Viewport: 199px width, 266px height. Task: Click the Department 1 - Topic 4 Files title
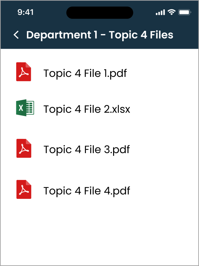[99, 35]
